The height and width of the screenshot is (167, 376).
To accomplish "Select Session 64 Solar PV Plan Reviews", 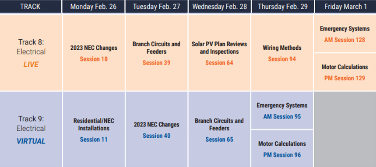I will (219, 63).
